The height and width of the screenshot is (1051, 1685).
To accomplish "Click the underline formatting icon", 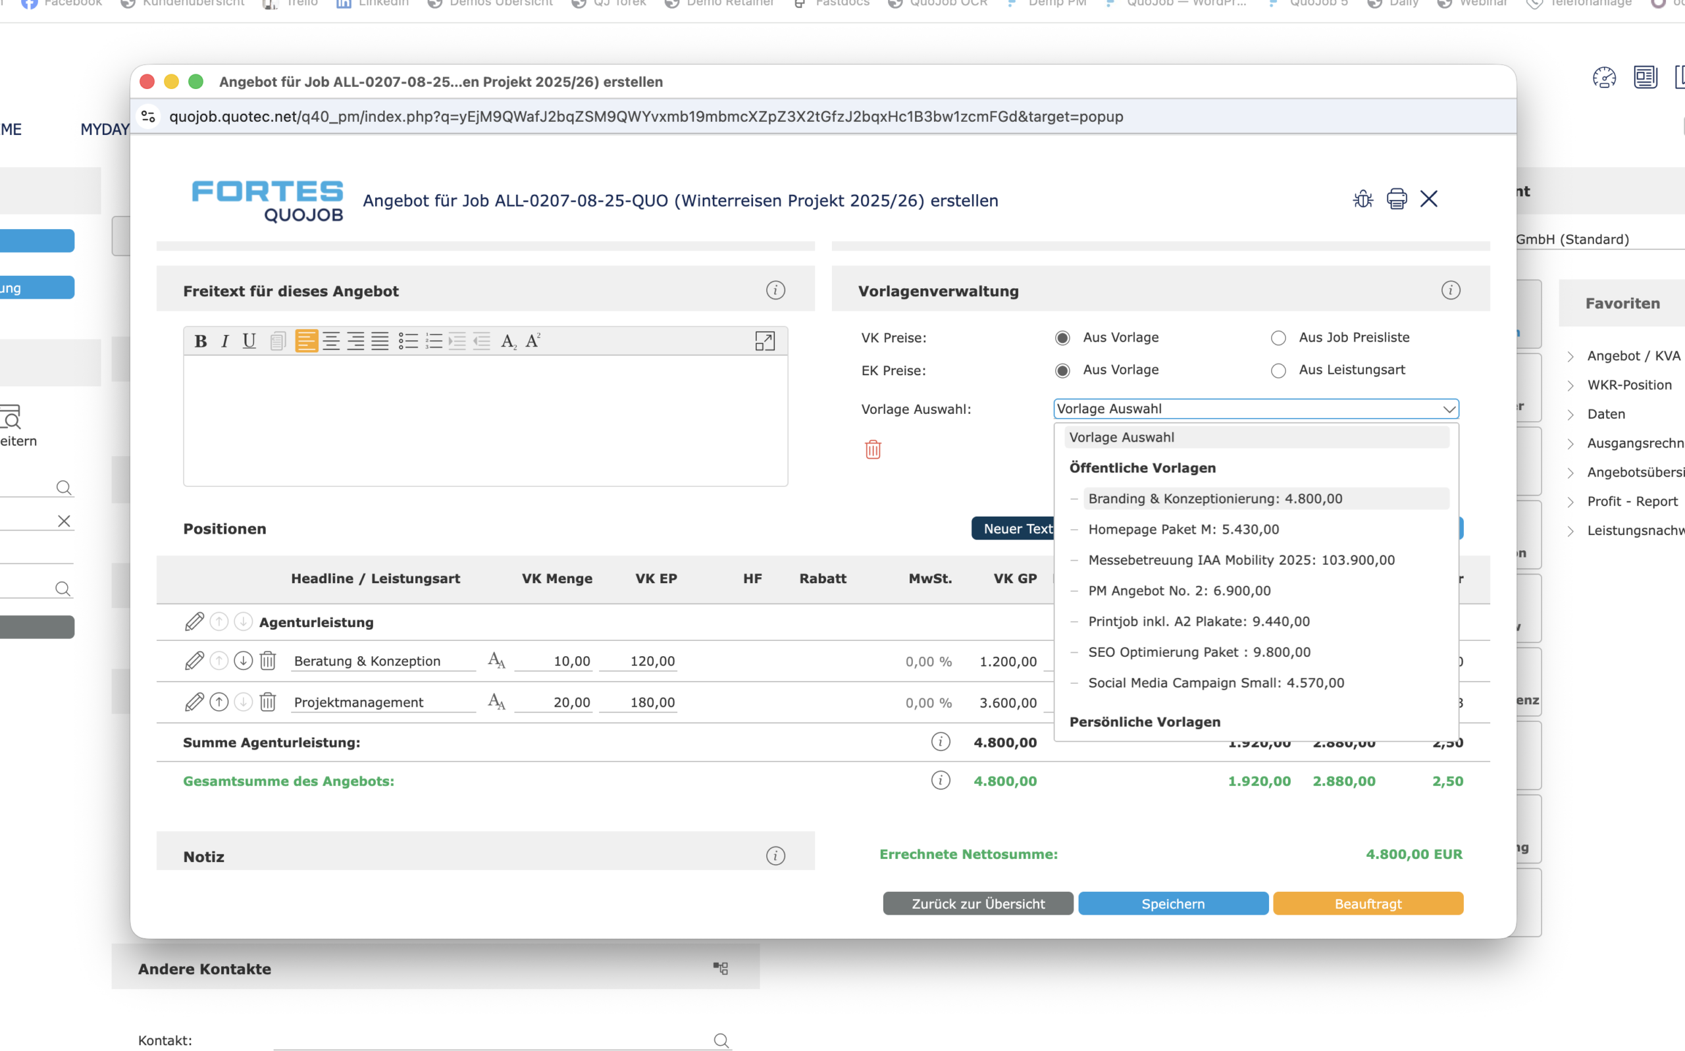I will click(249, 341).
